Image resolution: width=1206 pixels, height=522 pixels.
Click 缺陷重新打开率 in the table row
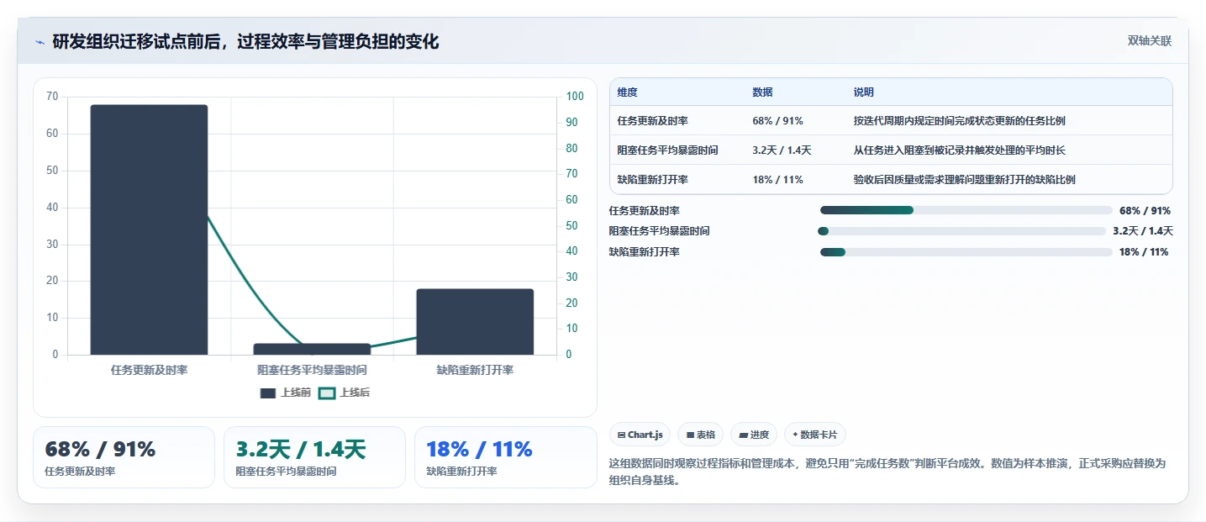pos(653,180)
